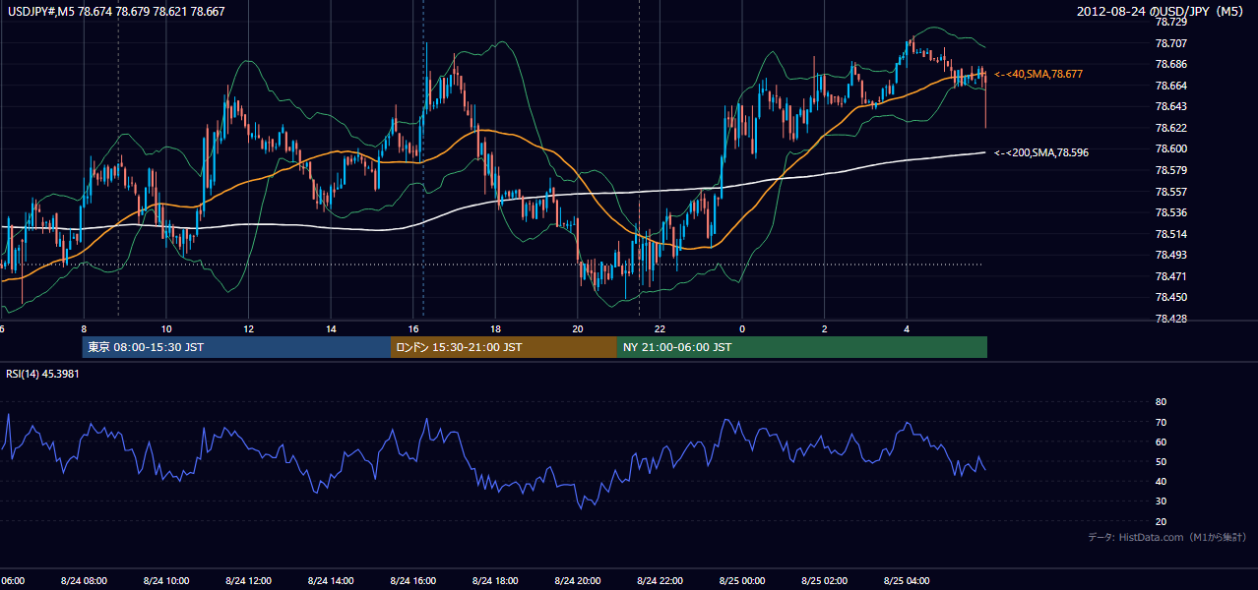
Task: Click price axis value 78.428
Action: (x=1170, y=319)
